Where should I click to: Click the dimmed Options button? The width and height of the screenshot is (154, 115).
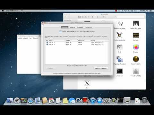51,68
